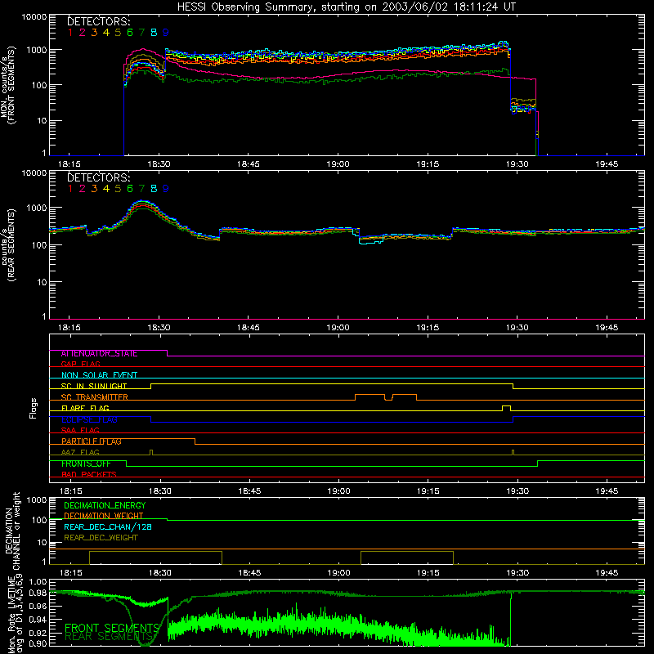Click the SAA_FLAG label

[x=80, y=430]
